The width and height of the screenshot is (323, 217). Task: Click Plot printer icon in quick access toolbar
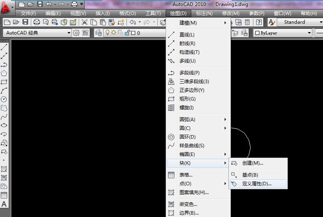(74, 4)
